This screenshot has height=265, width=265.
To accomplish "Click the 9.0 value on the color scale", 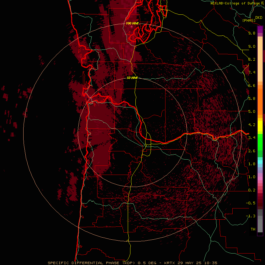I will click(x=252, y=46).
